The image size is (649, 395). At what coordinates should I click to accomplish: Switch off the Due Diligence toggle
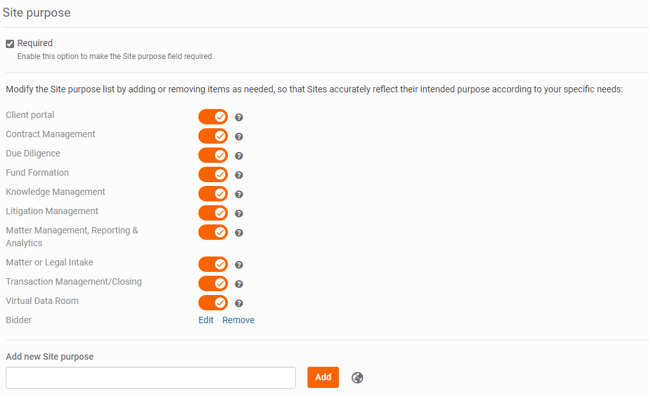coord(213,155)
